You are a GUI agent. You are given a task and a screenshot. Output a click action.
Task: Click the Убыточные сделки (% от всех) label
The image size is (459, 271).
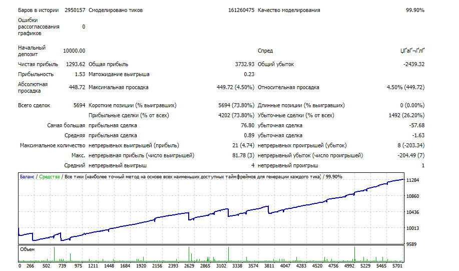coord(296,115)
